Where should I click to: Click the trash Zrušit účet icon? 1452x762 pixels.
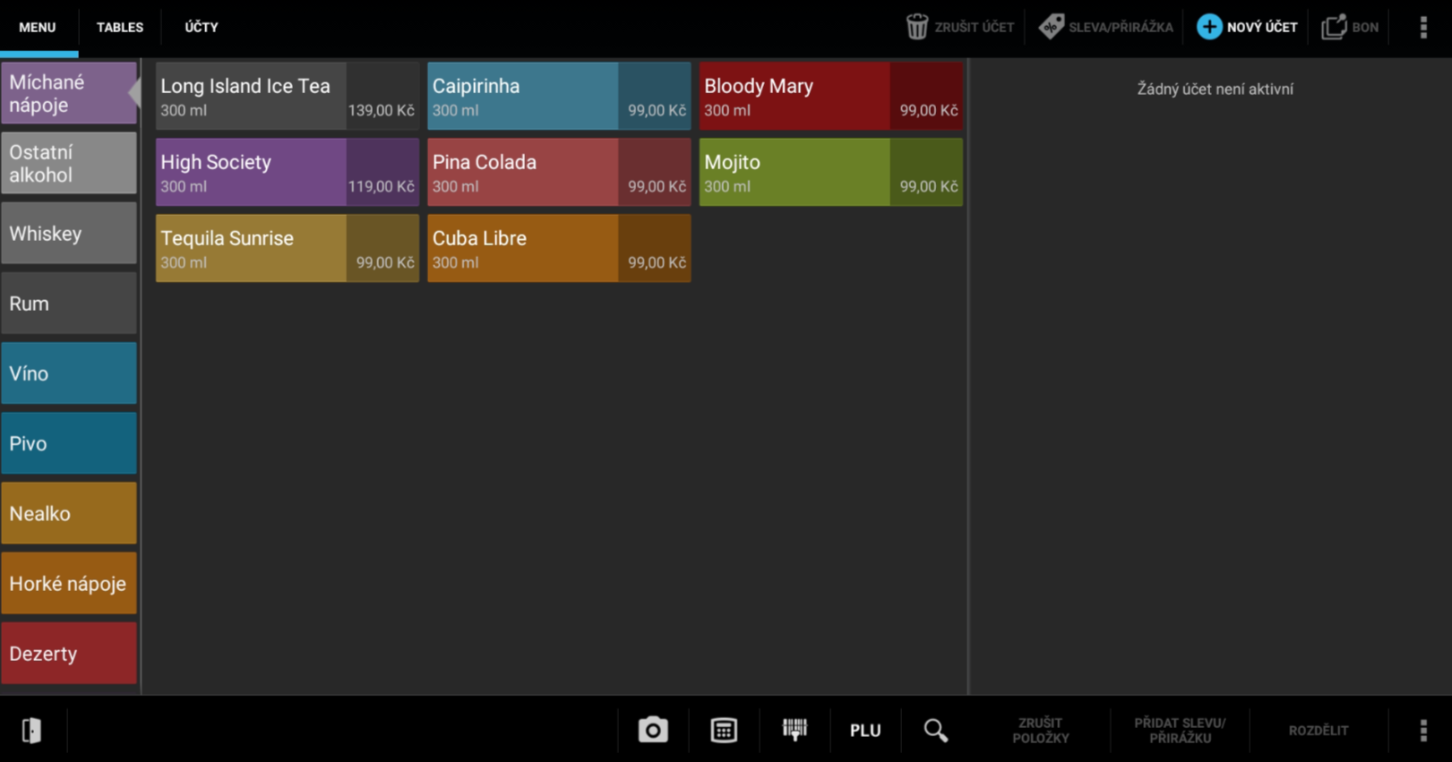point(917,27)
